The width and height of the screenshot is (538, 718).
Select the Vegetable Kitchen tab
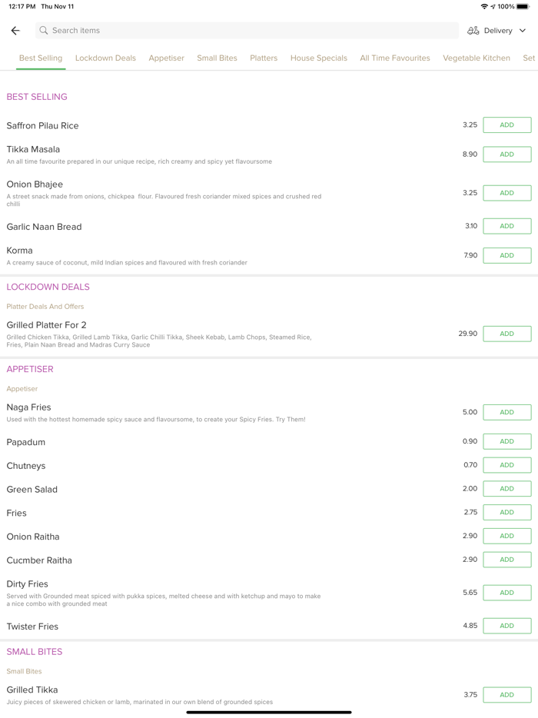477,58
